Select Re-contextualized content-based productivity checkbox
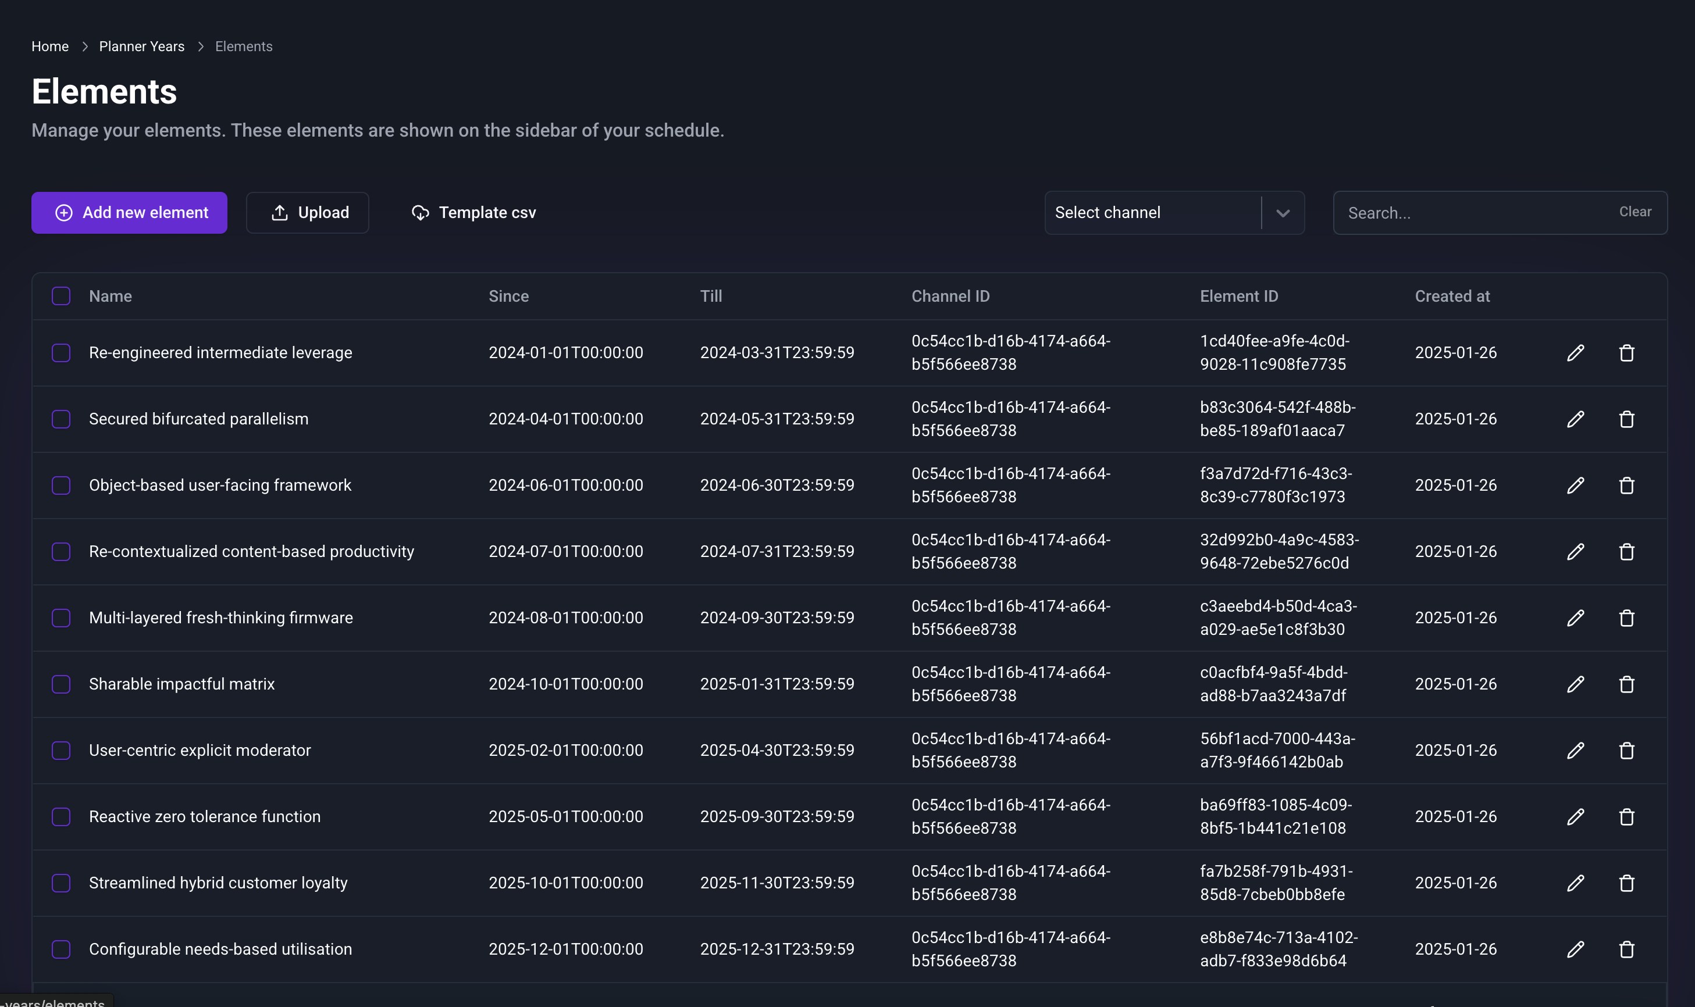Screen dimensions: 1695x1007 click(x=61, y=552)
